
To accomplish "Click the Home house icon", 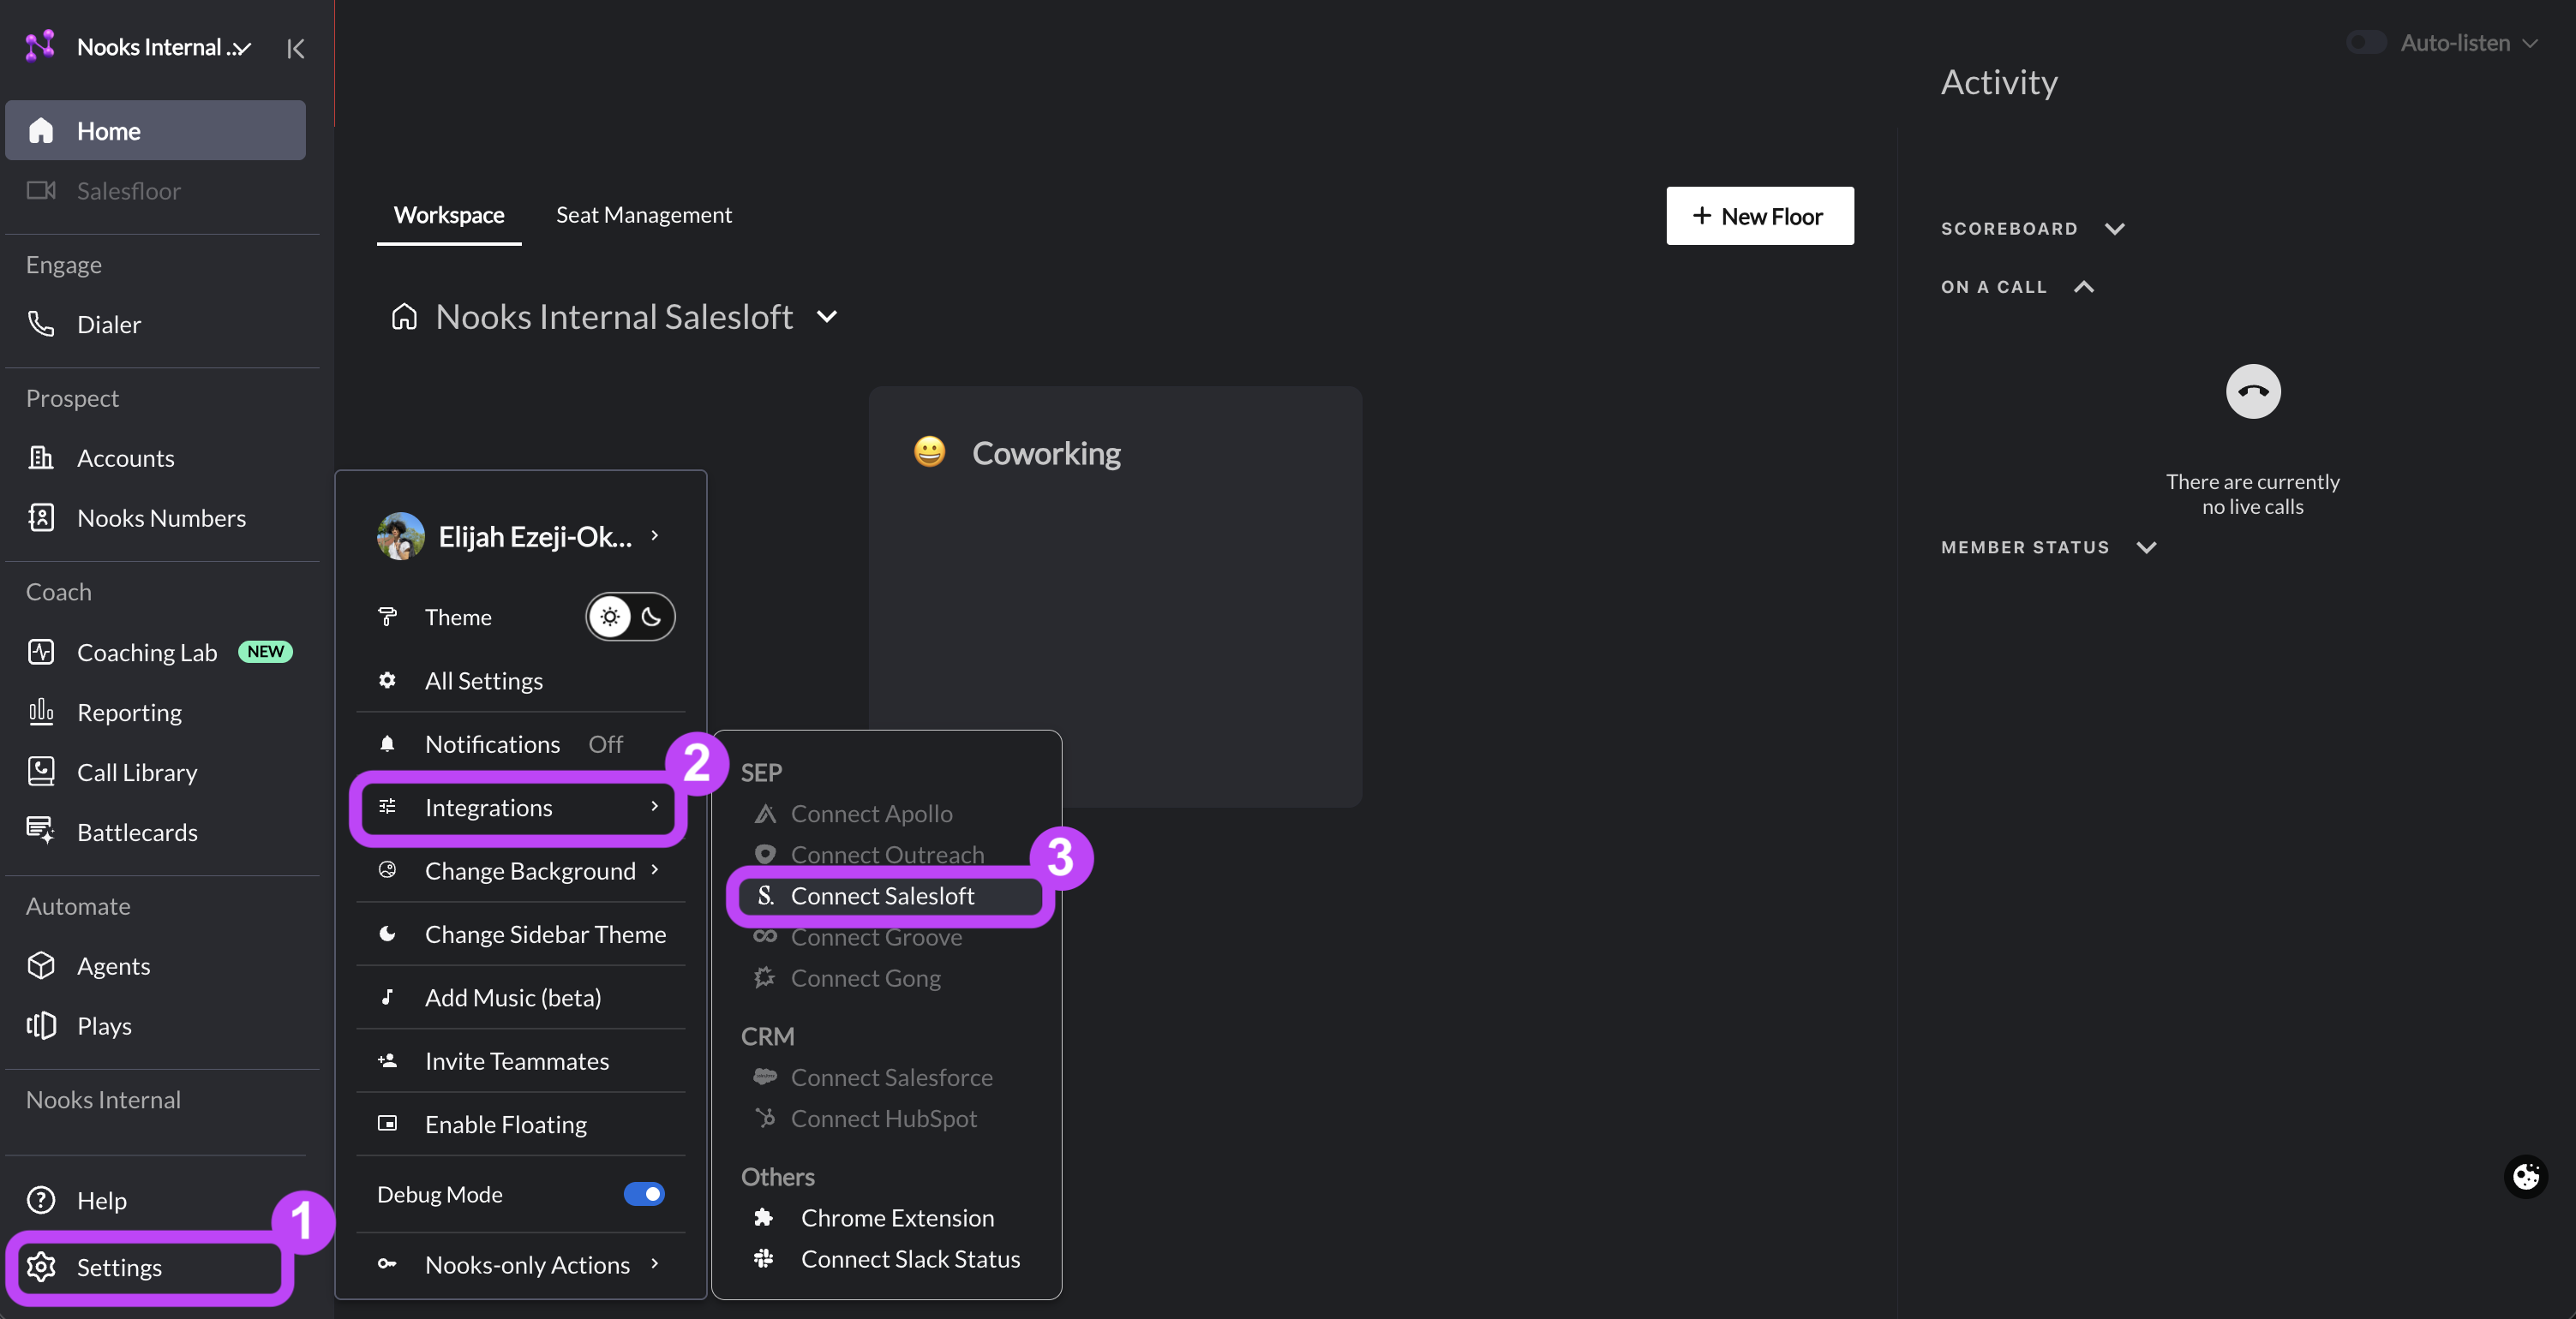I will coord(41,131).
